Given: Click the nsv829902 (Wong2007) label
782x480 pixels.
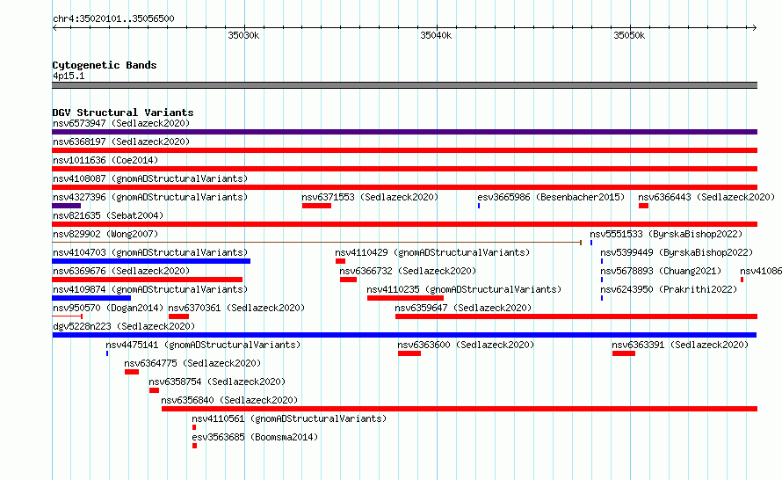Looking at the screenshot, I should 105,234.
